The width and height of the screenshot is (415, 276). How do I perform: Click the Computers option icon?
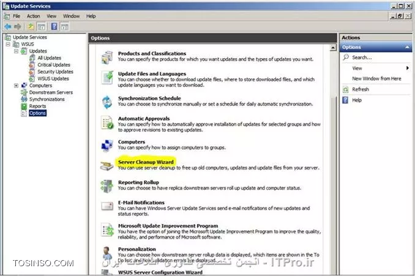(107, 146)
